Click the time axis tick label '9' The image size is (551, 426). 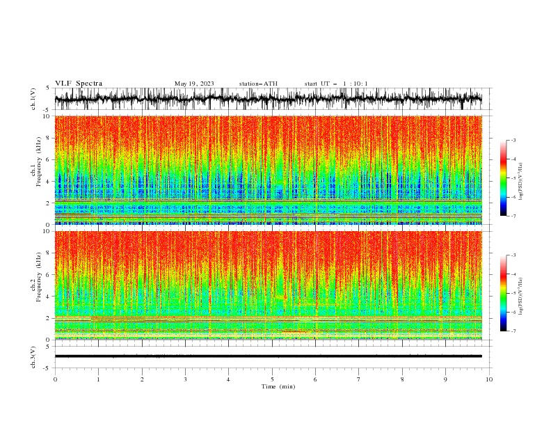(445, 379)
